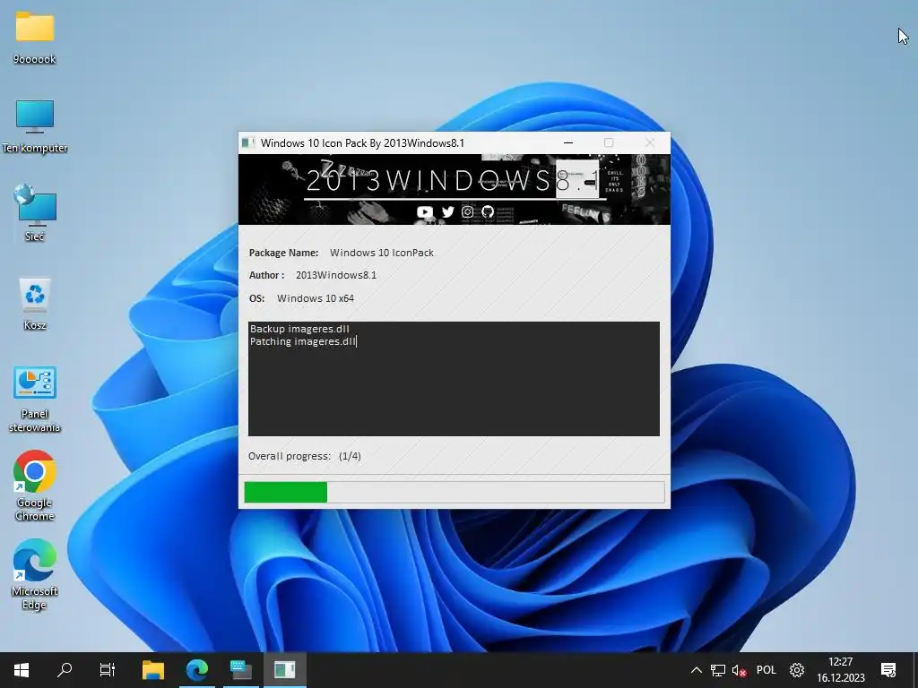Select the 9ooooок folder on desktop
Screen dimensions: 918x688
coord(35,38)
